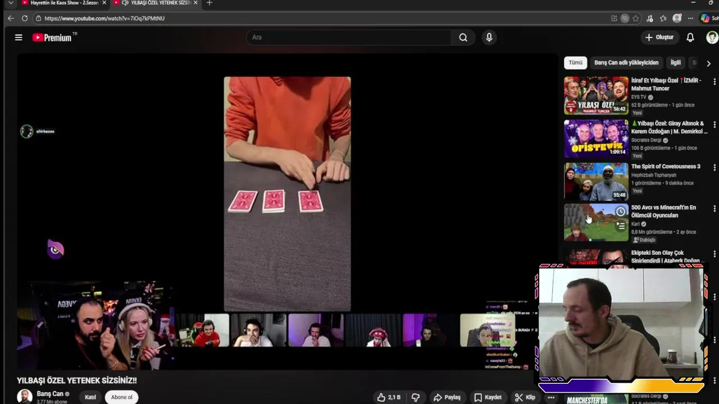The image size is (719, 404).
Task: Click the EYS TV channel name
Action: pos(639,97)
